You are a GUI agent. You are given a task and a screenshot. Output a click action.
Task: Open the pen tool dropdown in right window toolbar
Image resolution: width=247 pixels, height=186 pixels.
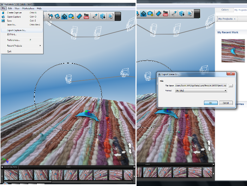[174, 14]
